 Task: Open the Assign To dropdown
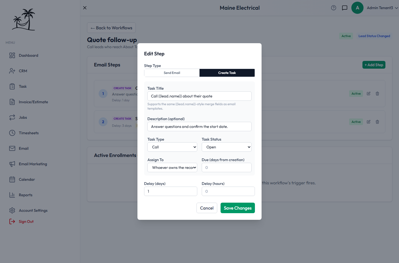[172, 167]
